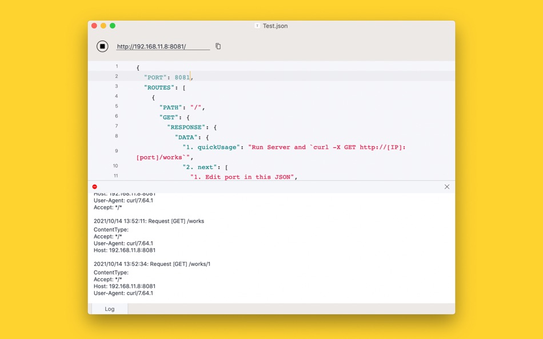Click log entry Request [GET] /works at 13:52:11
This screenshot has height=339, width=543.
point(149,221)
